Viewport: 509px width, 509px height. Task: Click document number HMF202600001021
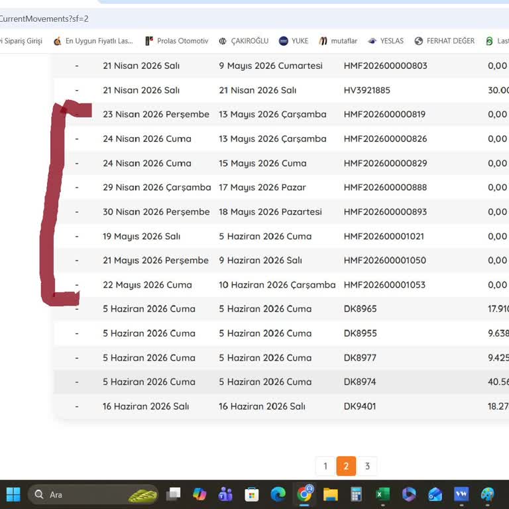(x=384, y=237)
